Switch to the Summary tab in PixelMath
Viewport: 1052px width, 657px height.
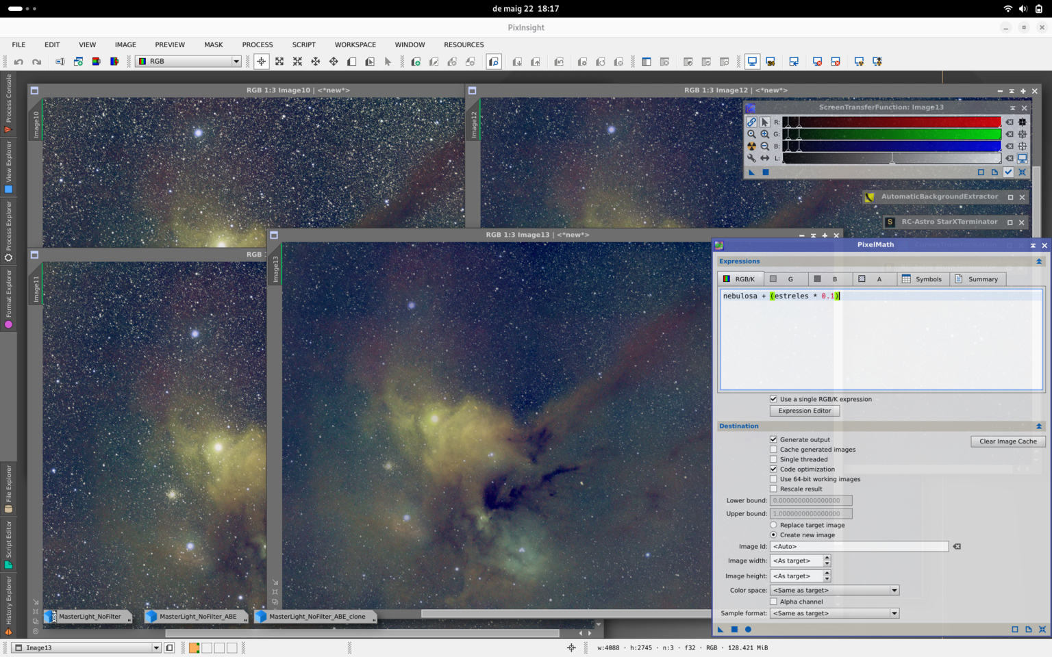977,279
